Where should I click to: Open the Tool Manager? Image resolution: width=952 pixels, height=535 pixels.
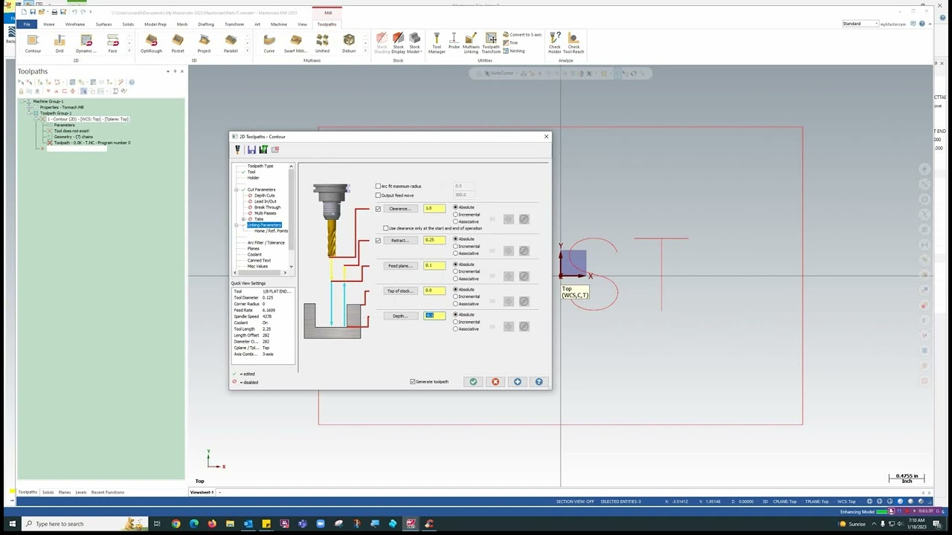(437, 43)
